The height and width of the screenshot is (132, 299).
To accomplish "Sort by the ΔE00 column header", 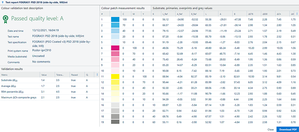I will pos(265,14).
